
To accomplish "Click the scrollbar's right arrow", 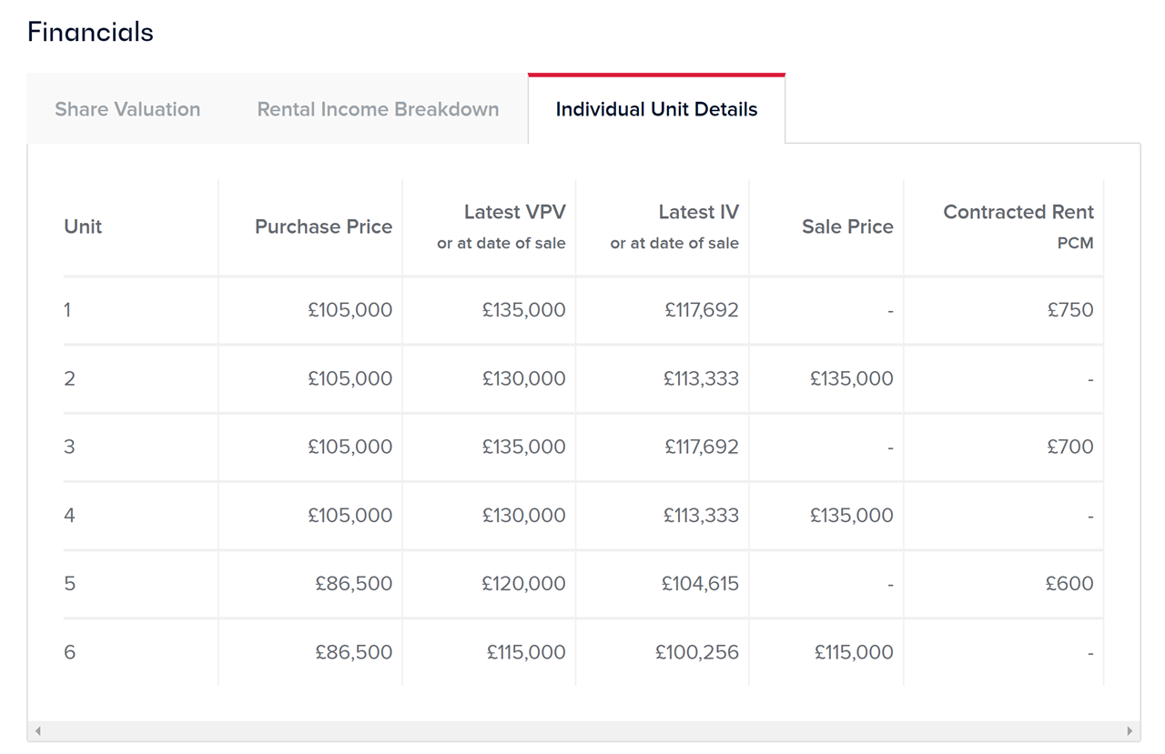I will point(1130,731).
